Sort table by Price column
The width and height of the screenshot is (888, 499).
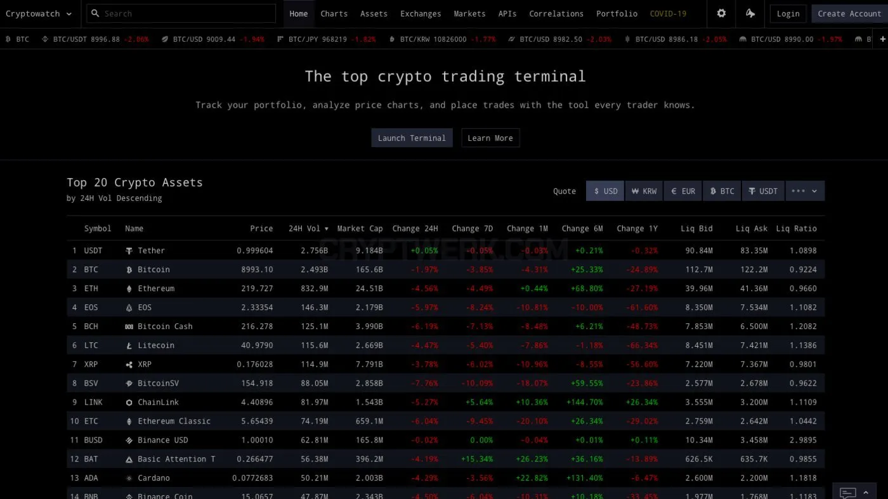[x=261, y=229]
